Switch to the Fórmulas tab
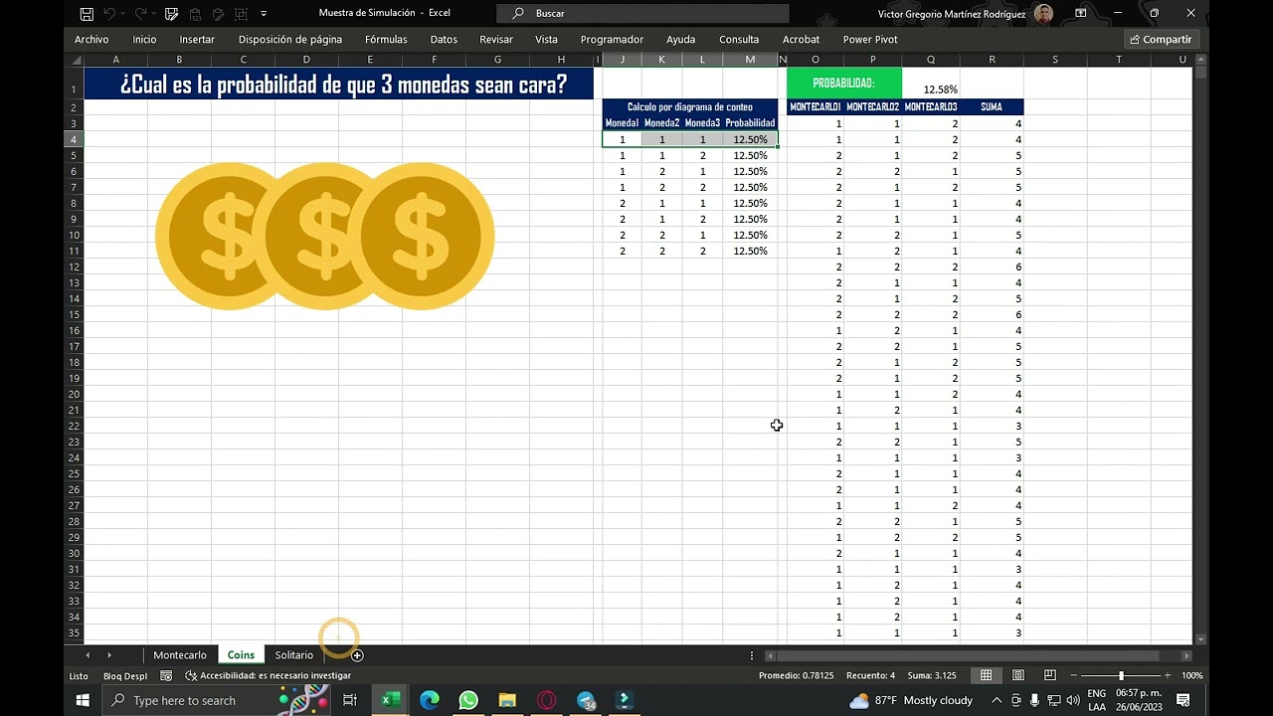The width and height of the screenshot is (1273, 716). [386, 40]
